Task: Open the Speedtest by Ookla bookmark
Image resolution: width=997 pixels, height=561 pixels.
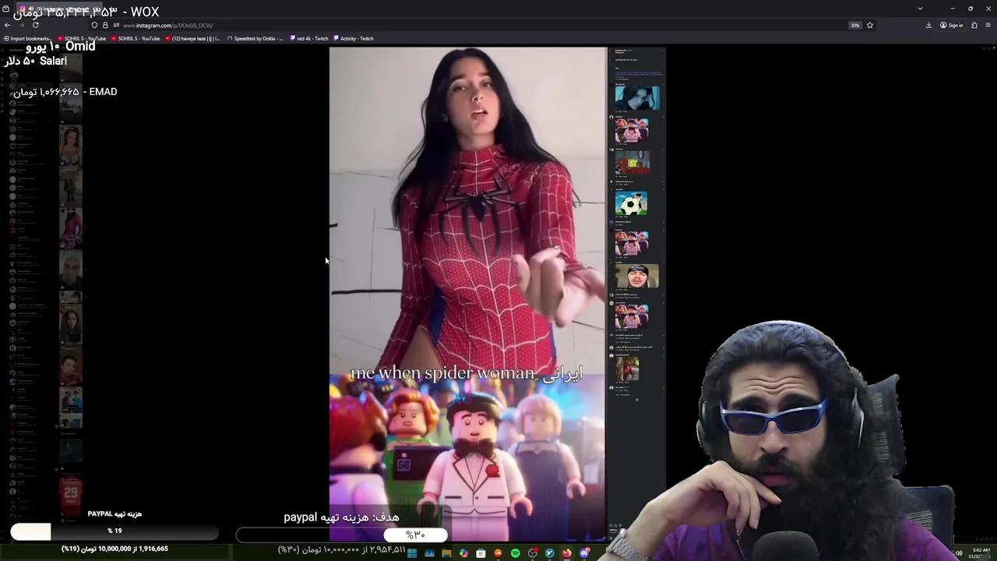Action: (256, 38)
